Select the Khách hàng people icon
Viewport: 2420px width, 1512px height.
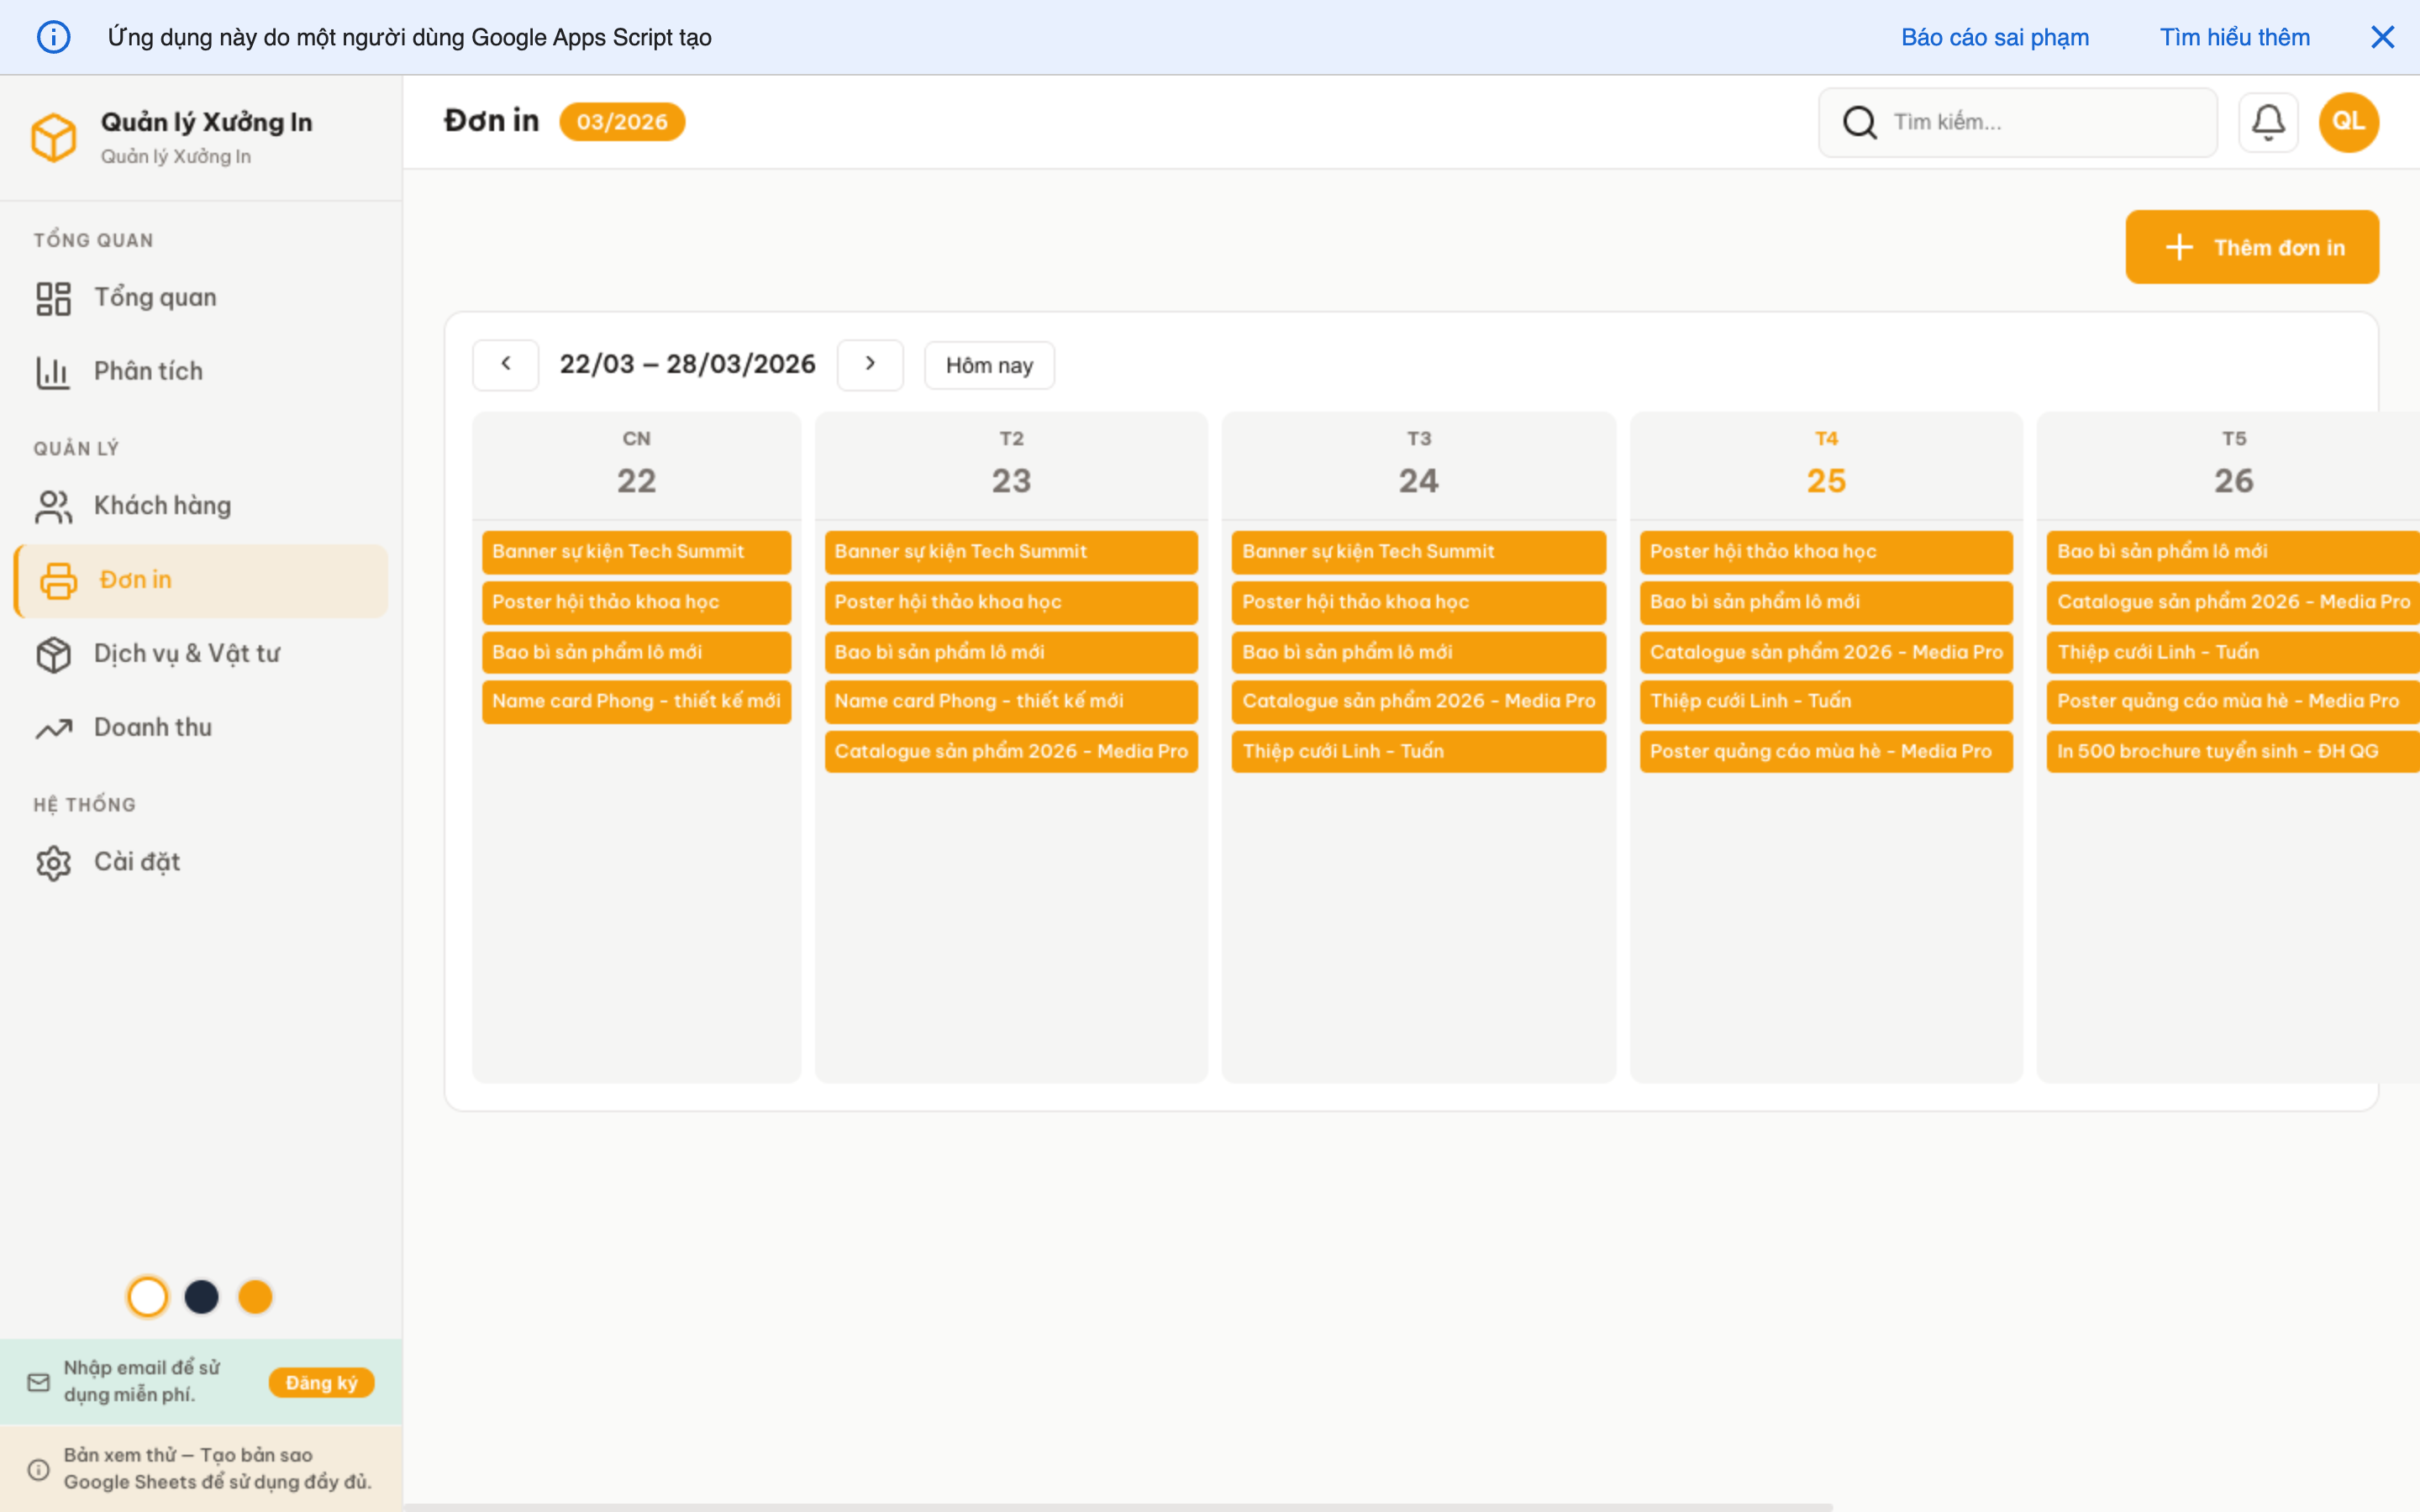coord(53,506)
